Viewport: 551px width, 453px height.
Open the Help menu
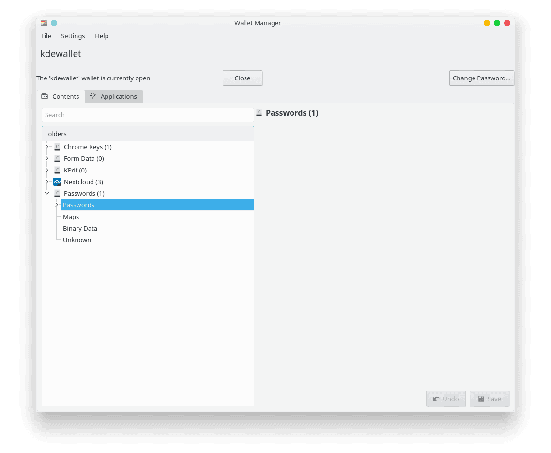click(x=102, y=36)
